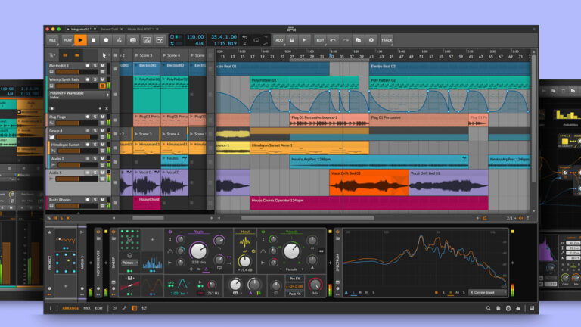Switch to the second project tab
Screen dimensions: 581x327
tap(109, 29)
